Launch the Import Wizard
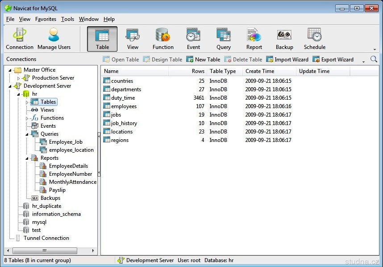 [287, 59]
